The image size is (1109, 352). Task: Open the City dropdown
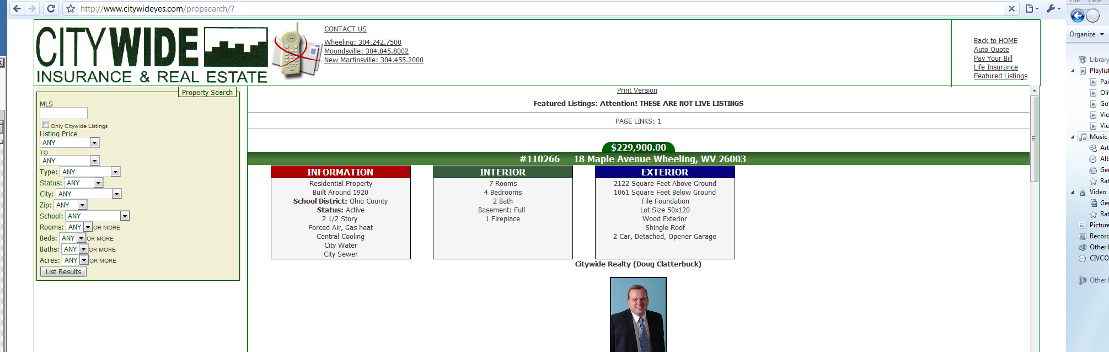[x=88, y=194]
